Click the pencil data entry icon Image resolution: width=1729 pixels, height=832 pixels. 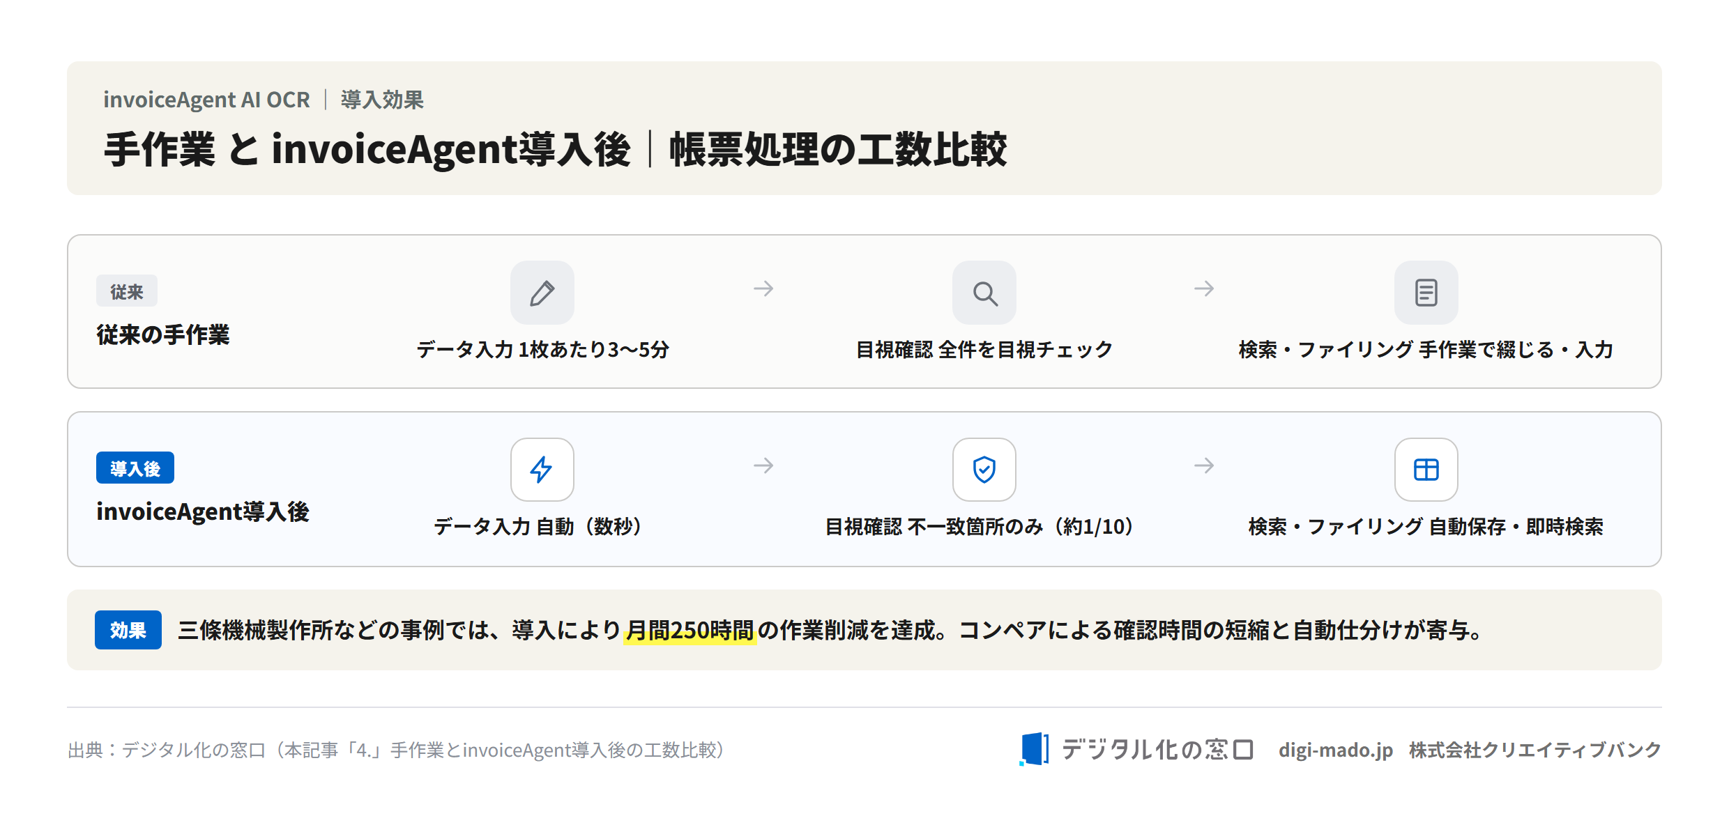[542, 293]
